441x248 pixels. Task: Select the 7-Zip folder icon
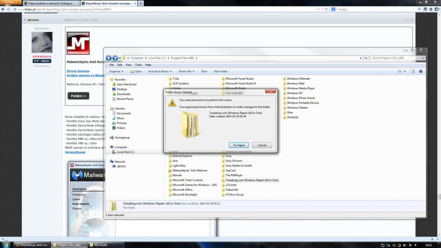point(170,79)
